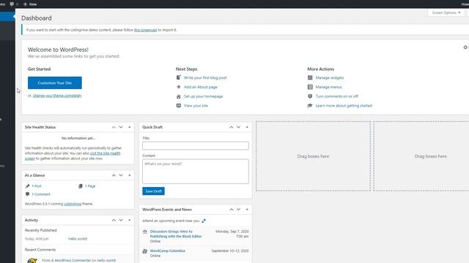469x263 pixels.
Task: Focus the 'What's on your mind?' content box
Action: 196,171
